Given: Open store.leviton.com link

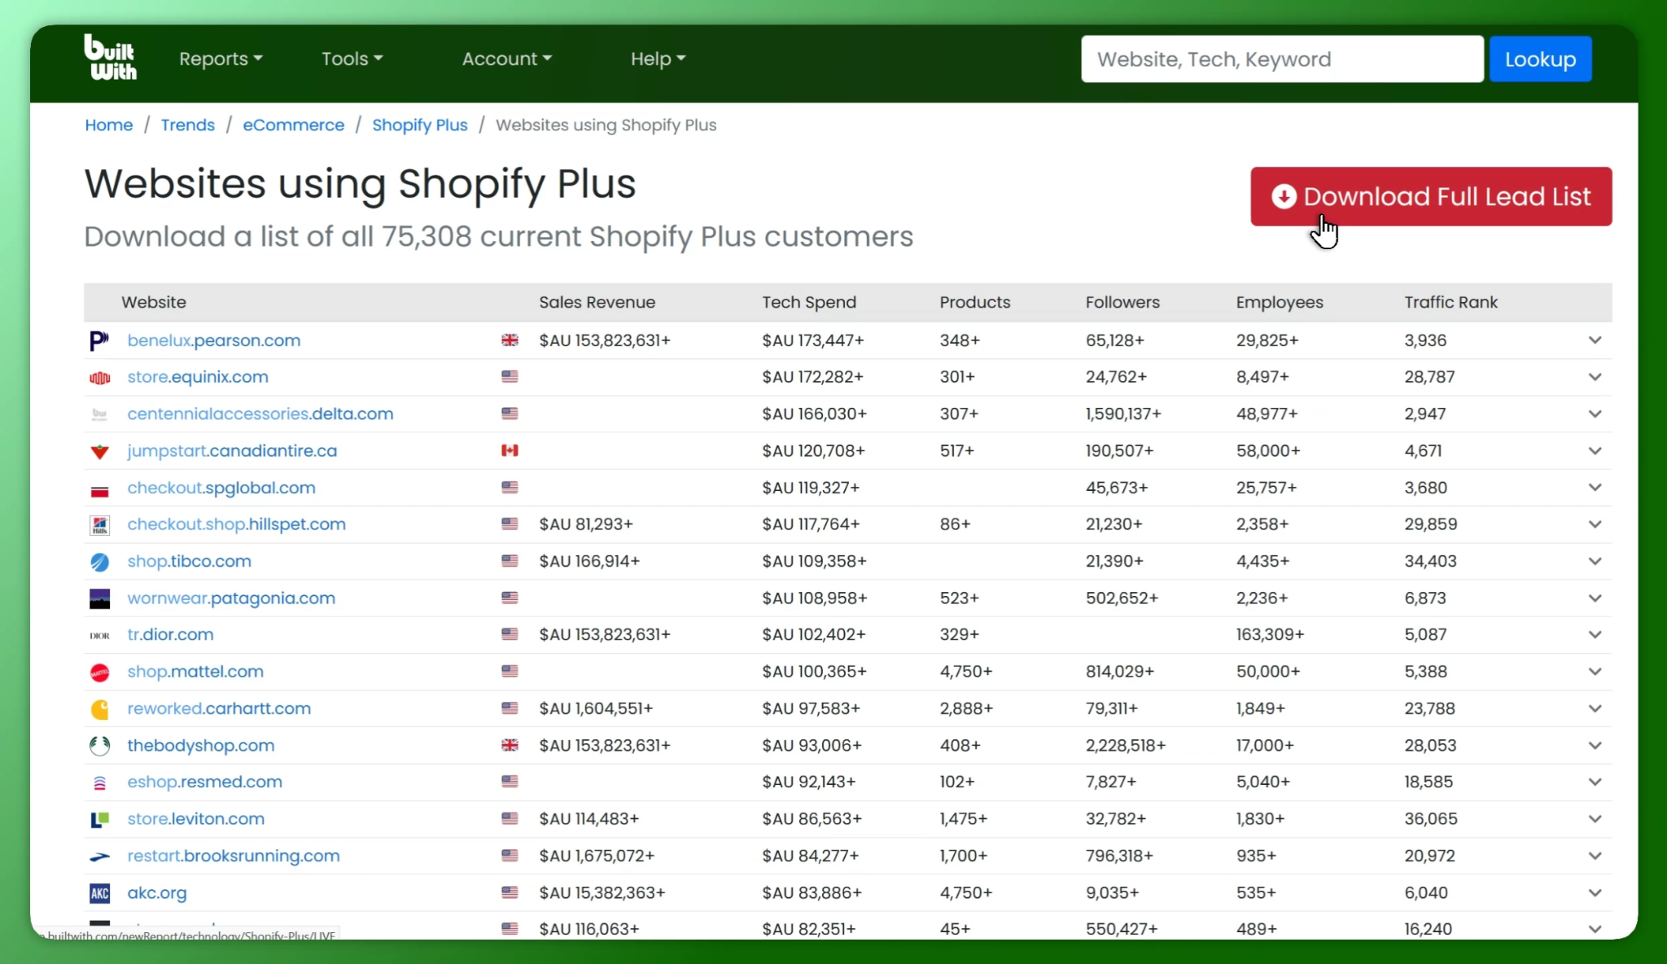Looking at the screenshot, I should pos(196,819).
